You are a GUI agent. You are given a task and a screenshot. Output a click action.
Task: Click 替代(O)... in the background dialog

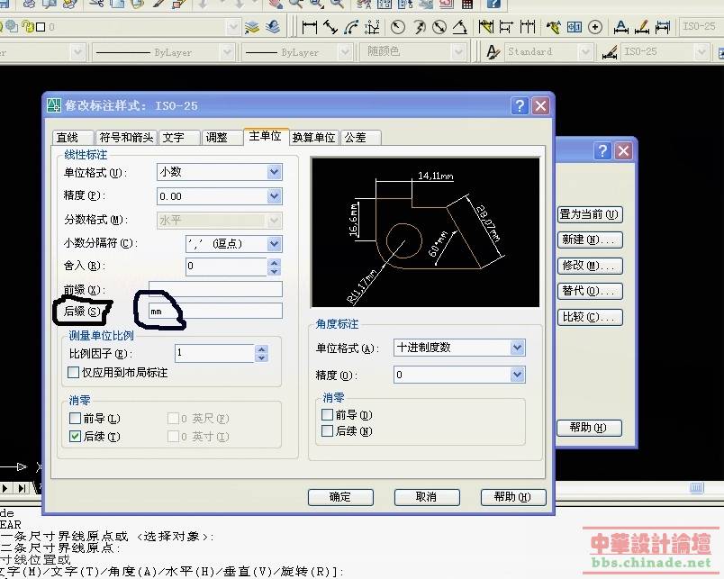point(590,291)
